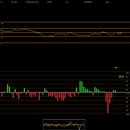Click the MR axis label -100
This screenshot has height=130, width=130.
[127, 114]
